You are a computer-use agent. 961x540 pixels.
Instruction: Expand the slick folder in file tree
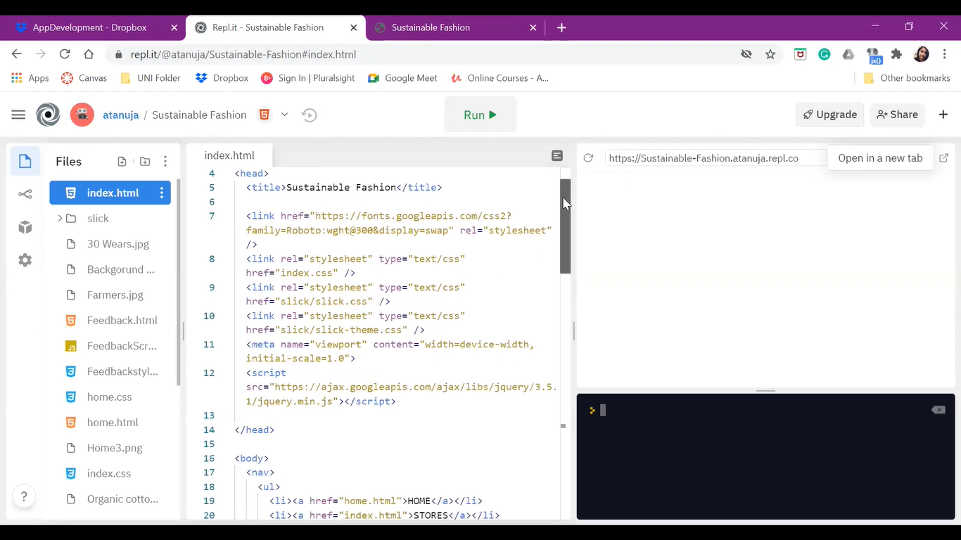61,219
